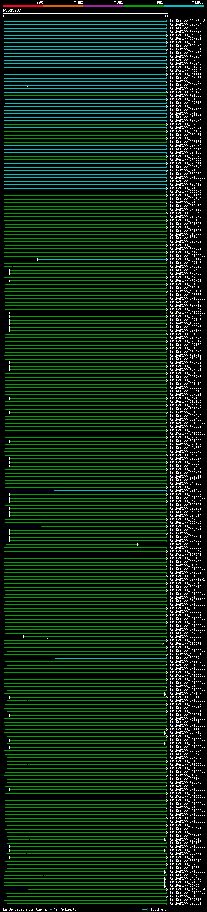The height and width of the screenshot is (912, 207).
Task: Select hit label UniRef100_B9GJX7
Action: pyautogui.click(x=186, y=46)
